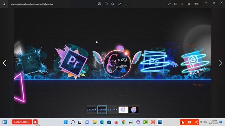The width and height of the screenshot is (225, 126).
Task: Click the 46% zoom level value
Action: pyautogui.click(x=196, y=4)
